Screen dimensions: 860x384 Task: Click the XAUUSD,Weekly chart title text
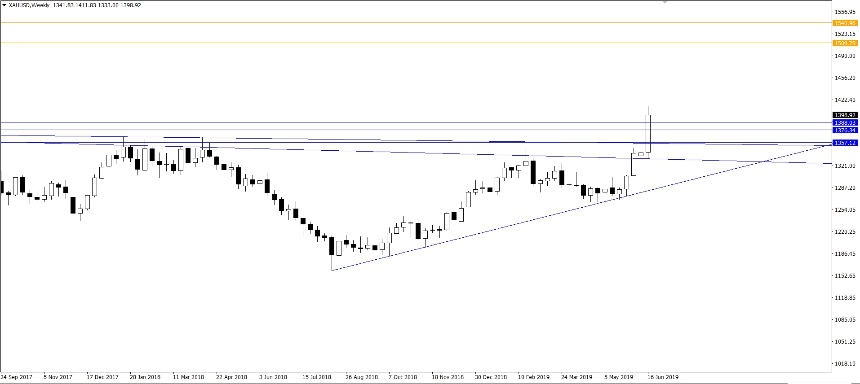28,5
